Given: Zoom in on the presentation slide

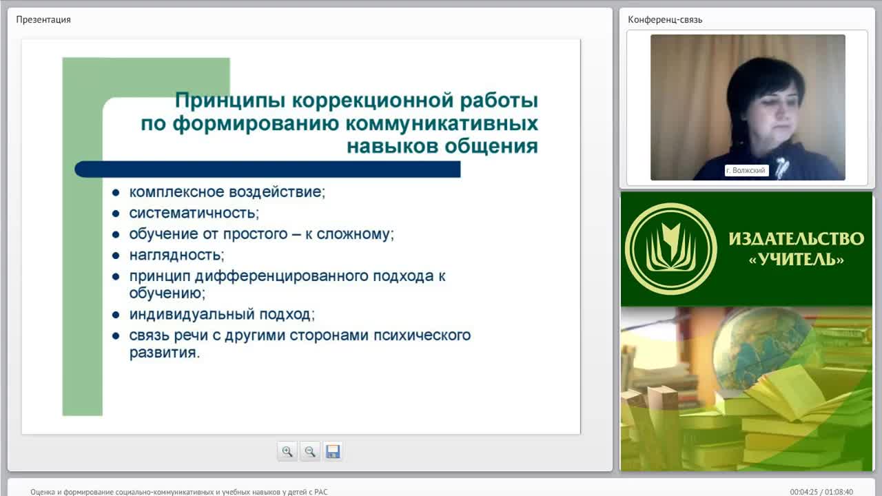Looking at the screenshot, I should 287,451.
